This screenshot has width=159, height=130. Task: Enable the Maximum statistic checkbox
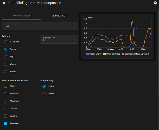pyautogui.click(x=5, y=101)
